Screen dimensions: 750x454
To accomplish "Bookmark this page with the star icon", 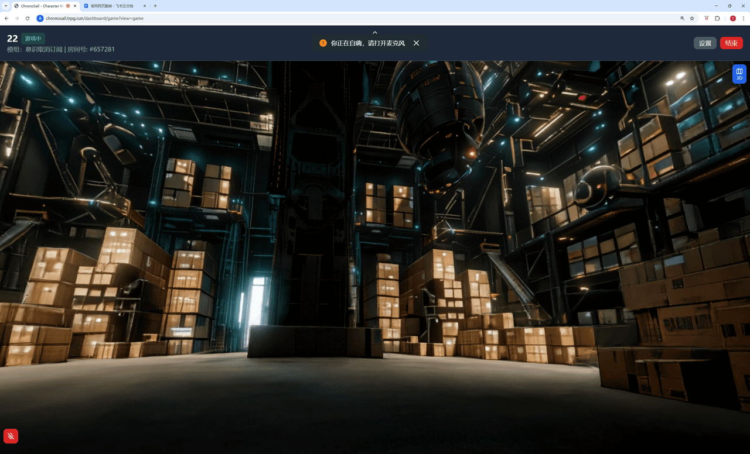I will pyautogui.click(x=692, y=18).
